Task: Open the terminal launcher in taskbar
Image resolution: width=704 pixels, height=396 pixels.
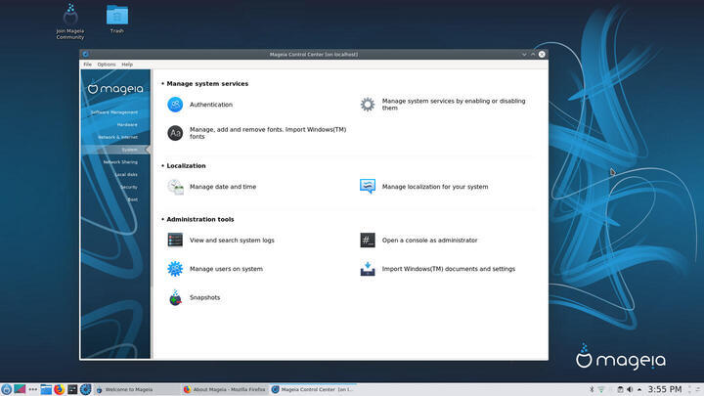Action: [x=72, y=389]
